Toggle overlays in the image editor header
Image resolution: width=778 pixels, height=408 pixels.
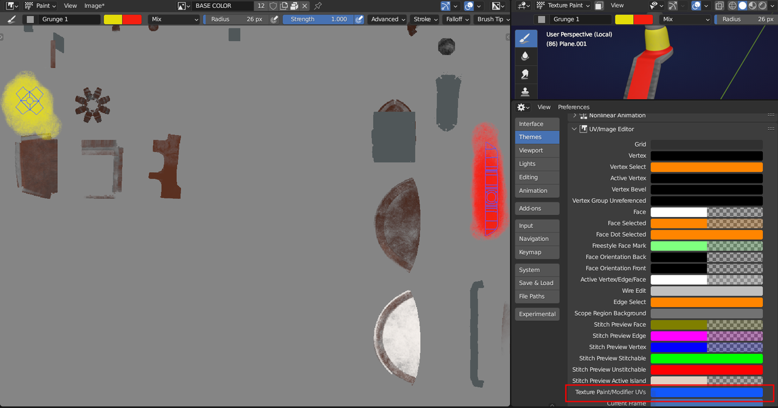pyautogui.click(x=469, y=6)
